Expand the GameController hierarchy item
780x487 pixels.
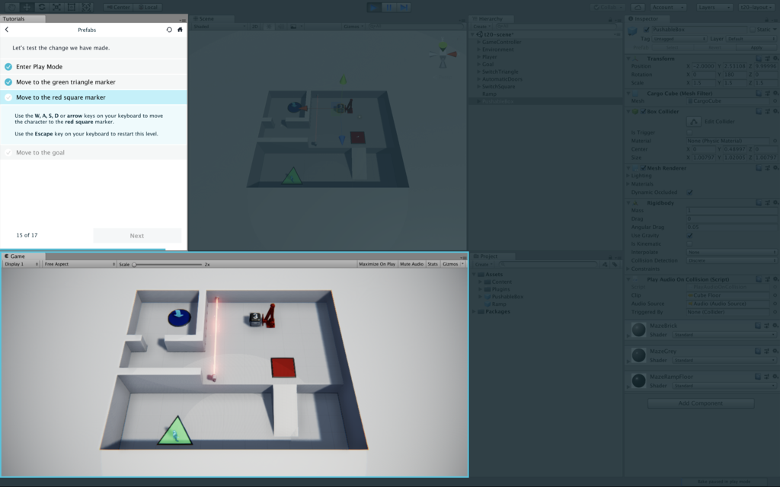click(x=479, y=43)
